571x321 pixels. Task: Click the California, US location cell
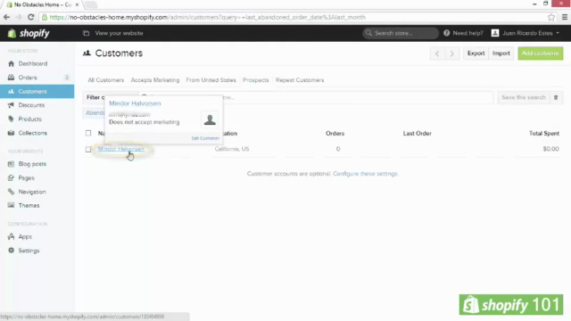[232, 149]
